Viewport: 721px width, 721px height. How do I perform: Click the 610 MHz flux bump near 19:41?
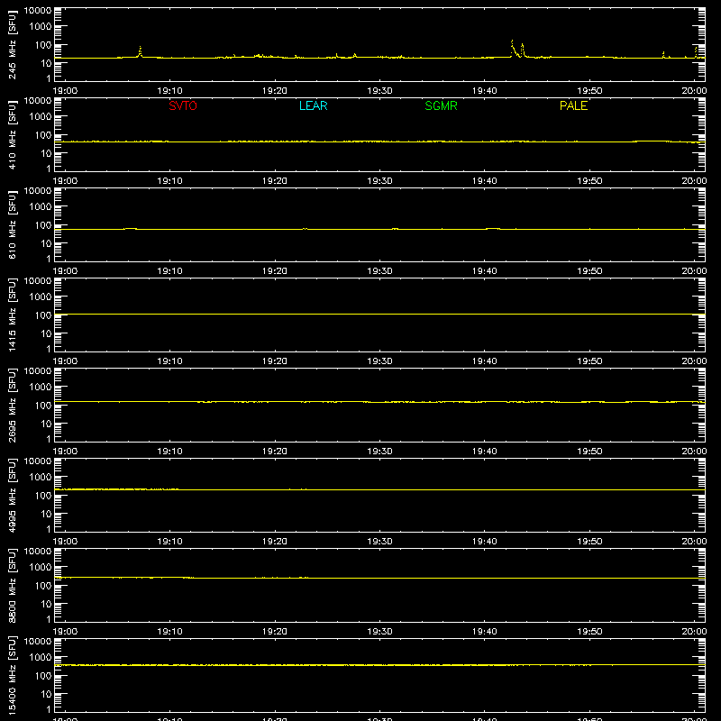coord(493,228)
